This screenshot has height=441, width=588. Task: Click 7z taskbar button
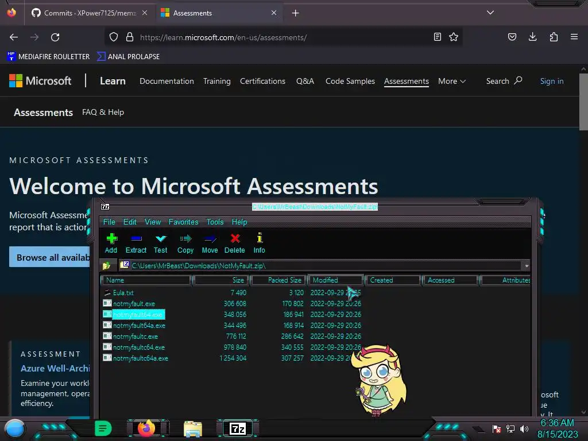click(x=237, y=428)
